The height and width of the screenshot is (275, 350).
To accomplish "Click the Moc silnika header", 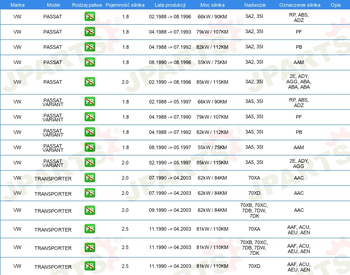I will (x=213, y=5).
